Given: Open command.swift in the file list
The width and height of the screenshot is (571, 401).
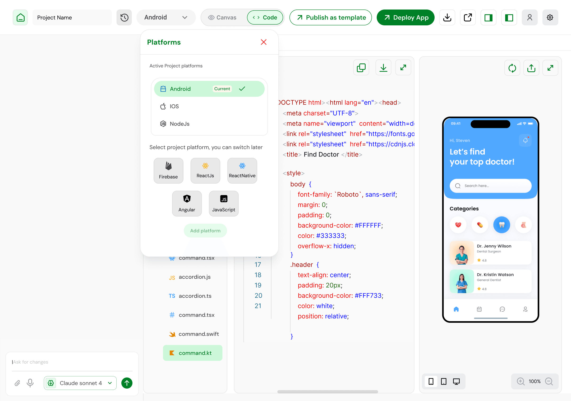Looking at the screenshot, I should 199,334.
